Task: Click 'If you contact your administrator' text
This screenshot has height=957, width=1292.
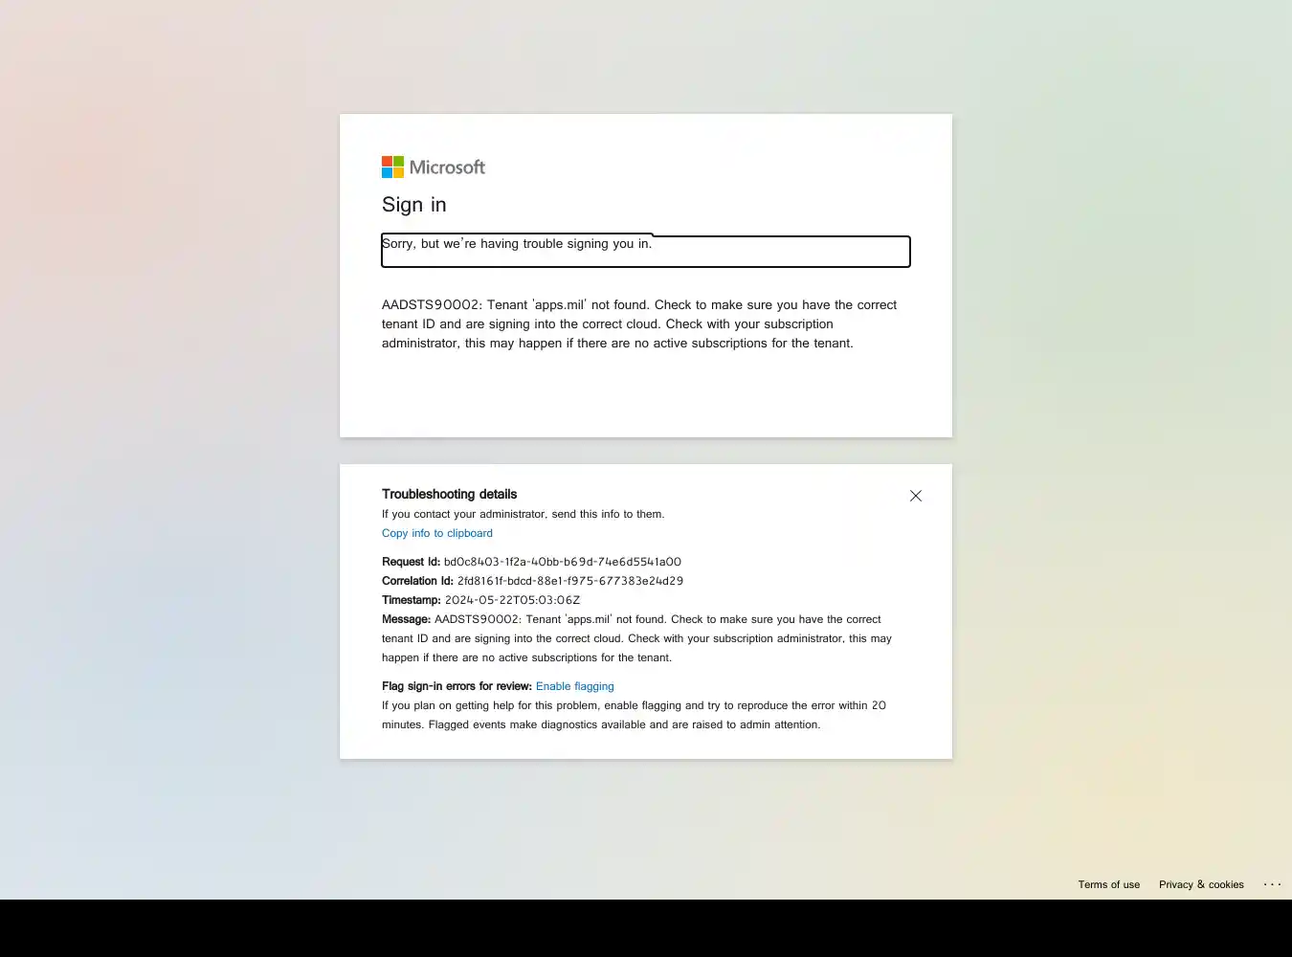Action: [x=523, y=514]
